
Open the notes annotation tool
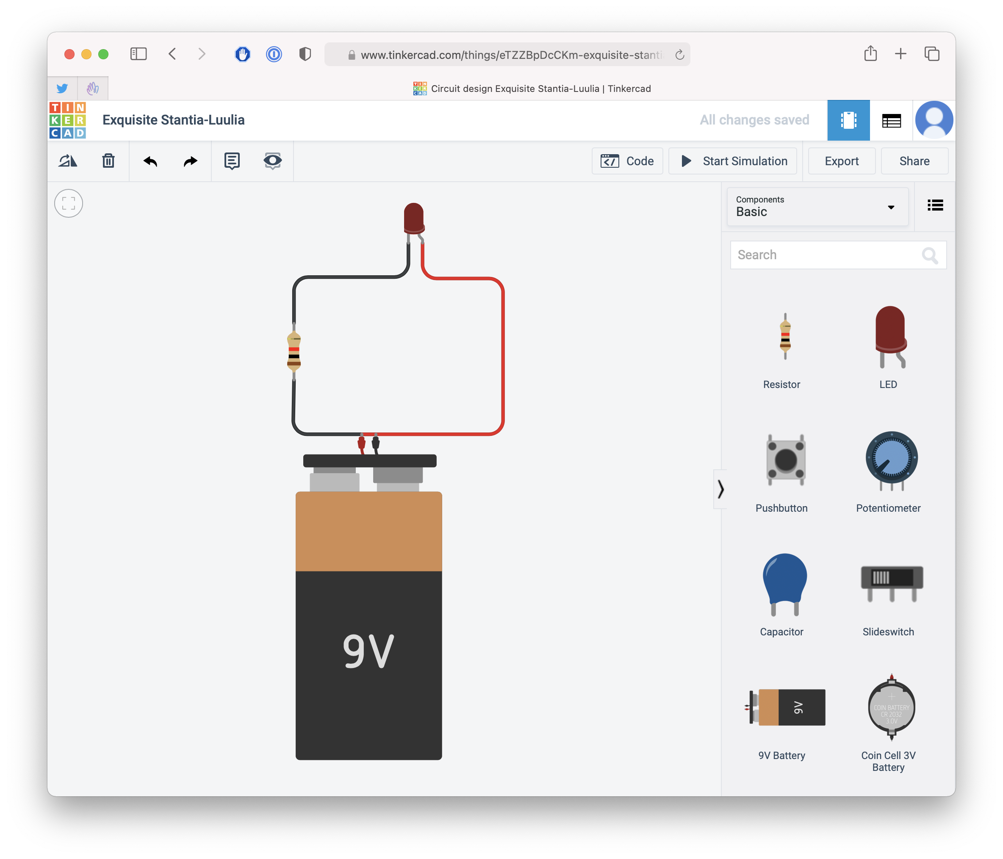[x=232, y=161]
